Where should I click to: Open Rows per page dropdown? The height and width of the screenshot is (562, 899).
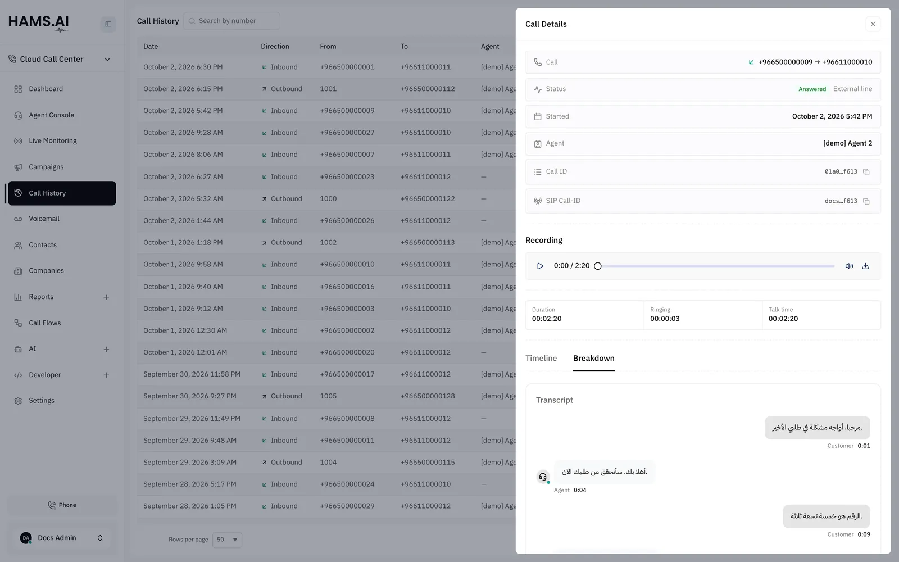pyautogui.click(x=227, y=540)
